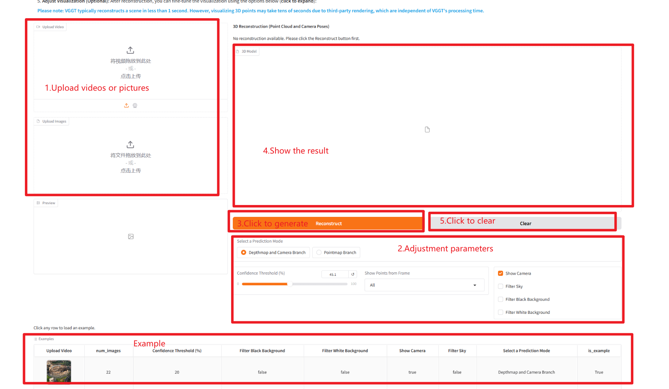Select the Pointmap Branch radio option
Viewport: 669px width, 389px height.
[319, 252]
